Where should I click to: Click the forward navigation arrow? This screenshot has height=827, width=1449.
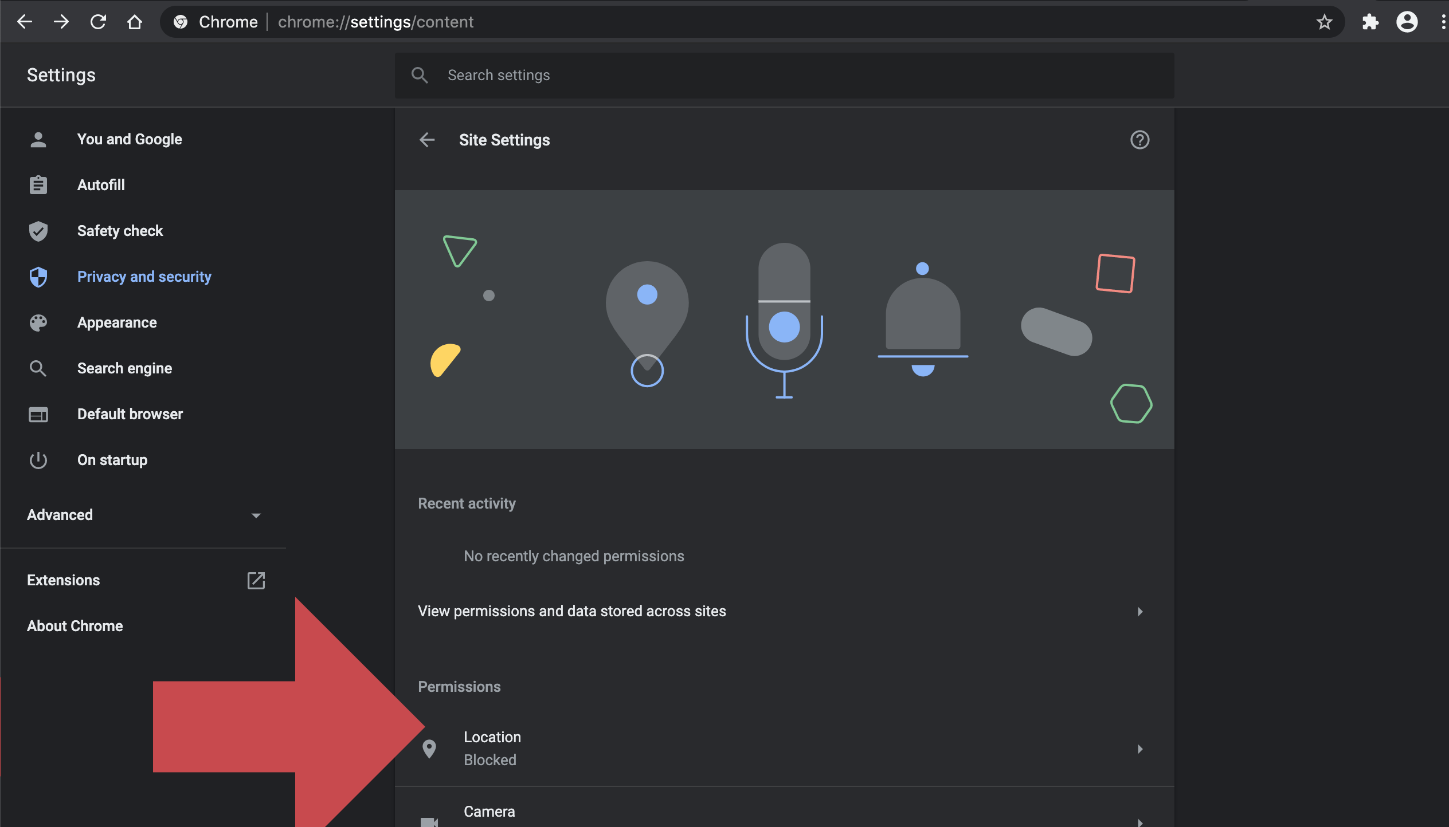point(61,22)
